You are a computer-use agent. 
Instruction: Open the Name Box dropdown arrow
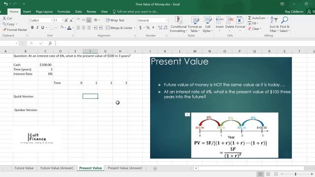tap(16, 43)
